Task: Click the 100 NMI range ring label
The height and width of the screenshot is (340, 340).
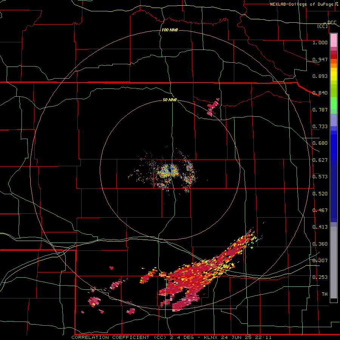Action: pyautogui.click(x=170, y=30)
